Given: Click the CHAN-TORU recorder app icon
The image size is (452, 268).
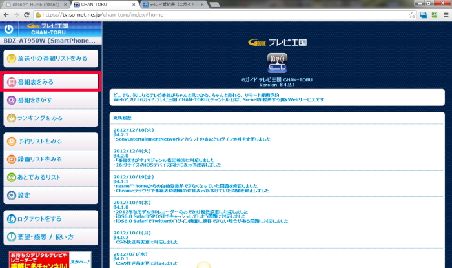Looking at the screenshot, I should click(x=277, y=63).
